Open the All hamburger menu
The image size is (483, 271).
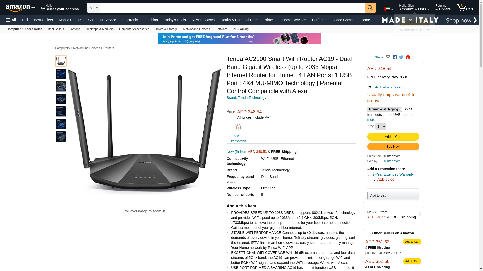click(x=11, y=20)
